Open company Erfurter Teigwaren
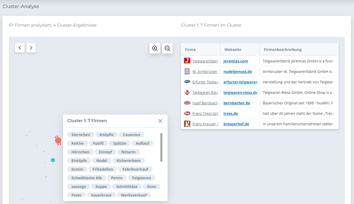The width and height of the screenshot is (354, 204). (x=205, y=82)
